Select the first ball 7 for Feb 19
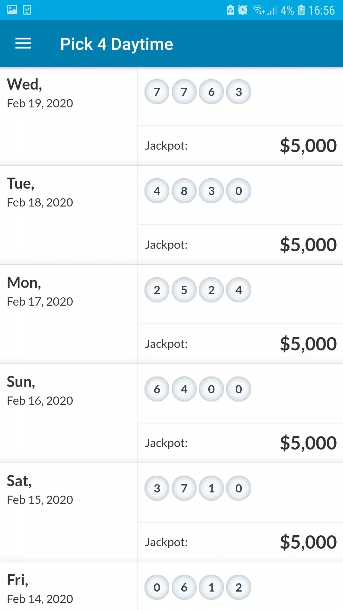 [157, 92]
